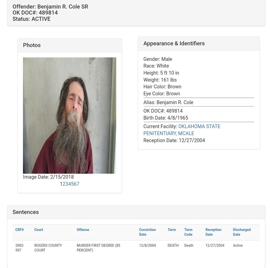The height and width of the screenshot is (268, 270).
Task: Switch to offender photo number 4
Action: pos(69,184)
